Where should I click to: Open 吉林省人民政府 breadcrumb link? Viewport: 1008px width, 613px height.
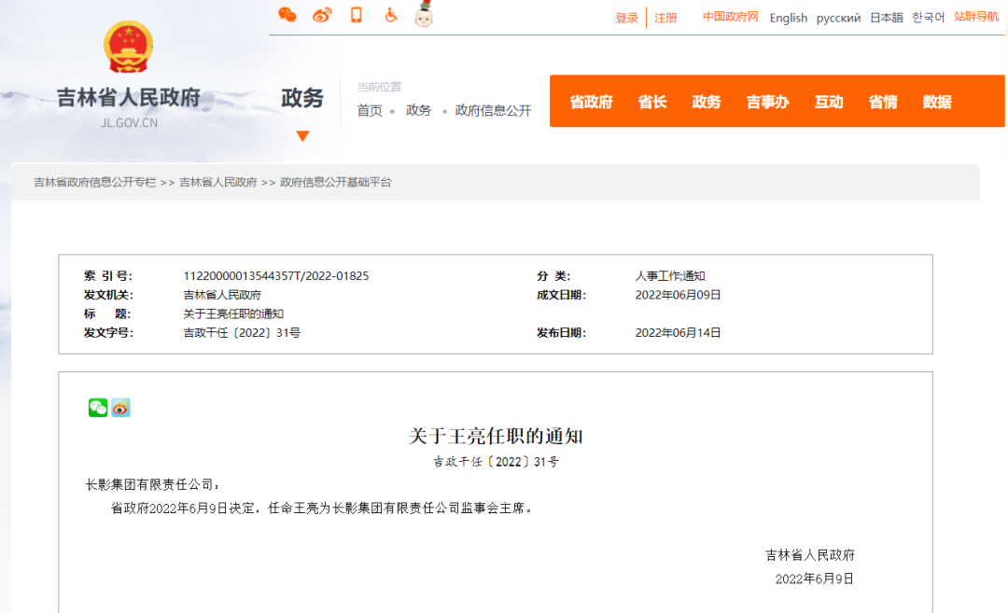point(218,183)
